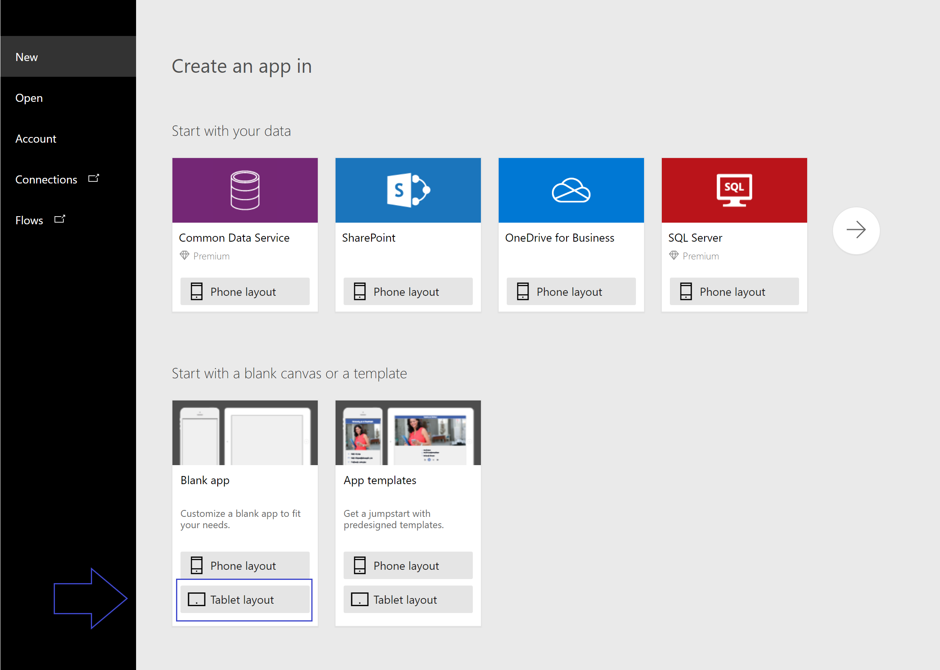Click the OneDrive for Business cloud icon

pos(571,190)
